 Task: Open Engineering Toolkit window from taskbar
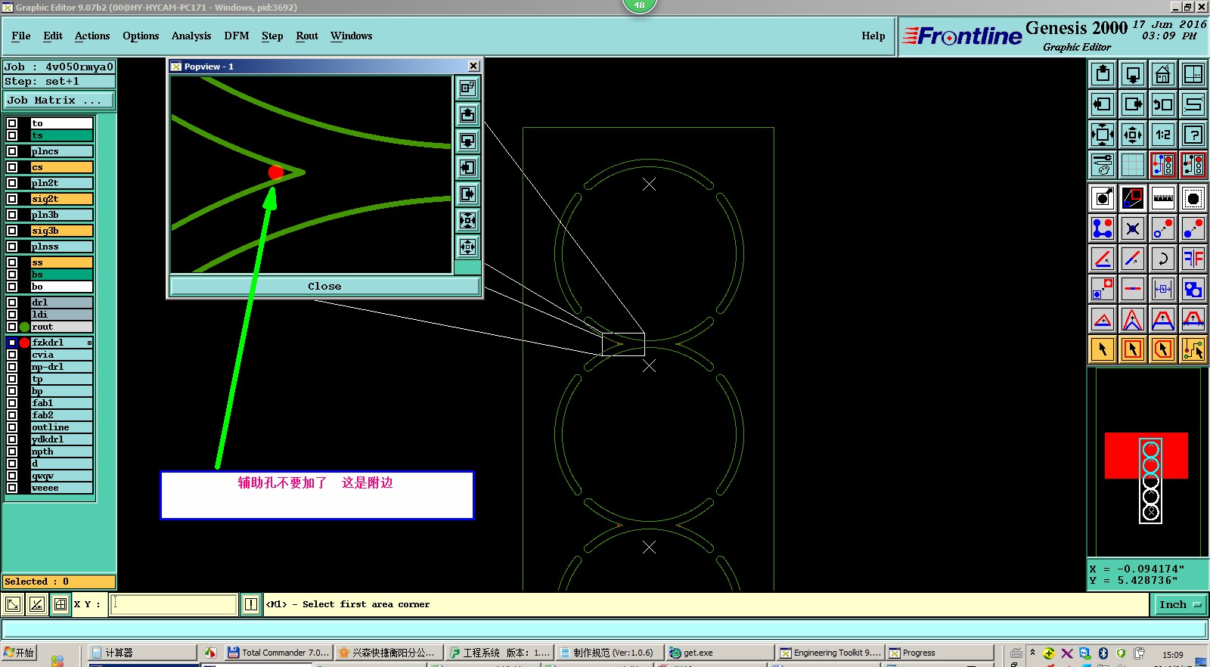click(830, 653)
